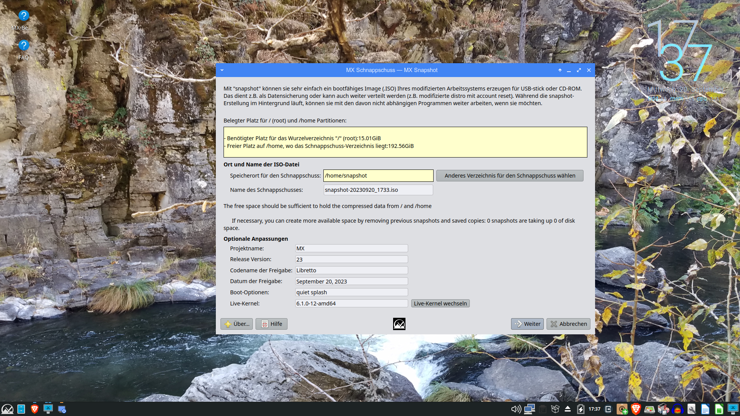Click the package updater box icon
This screenshot has height=416, width=740.
pyautogui.click(x=555, y=409)
